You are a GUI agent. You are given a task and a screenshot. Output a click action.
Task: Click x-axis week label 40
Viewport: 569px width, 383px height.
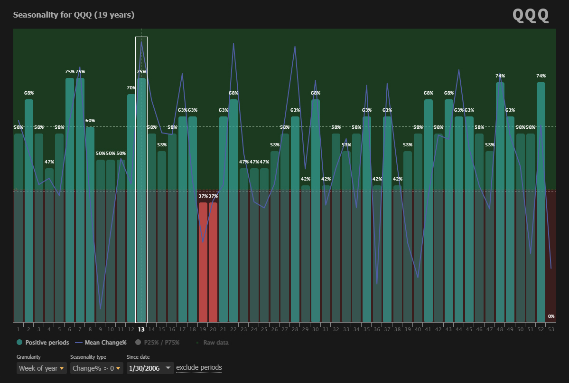pos(418,329)
